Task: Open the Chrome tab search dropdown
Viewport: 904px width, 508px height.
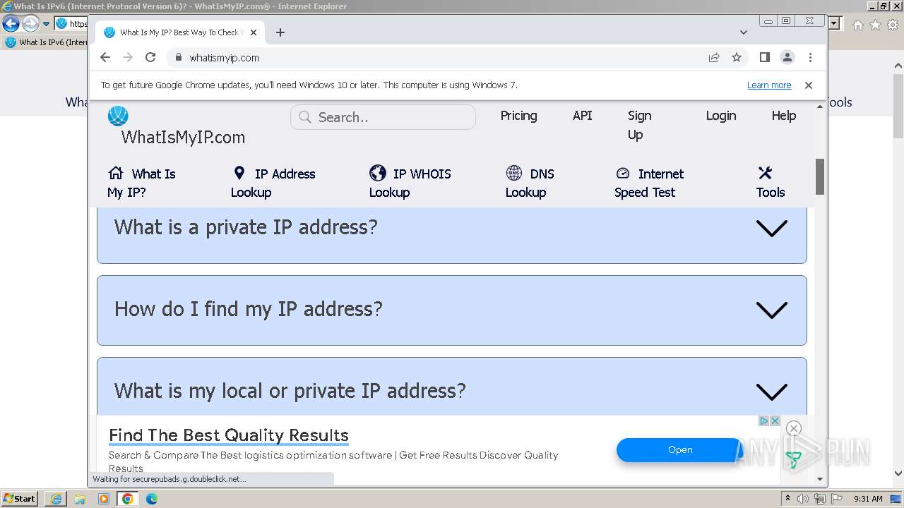Action: 743,32
